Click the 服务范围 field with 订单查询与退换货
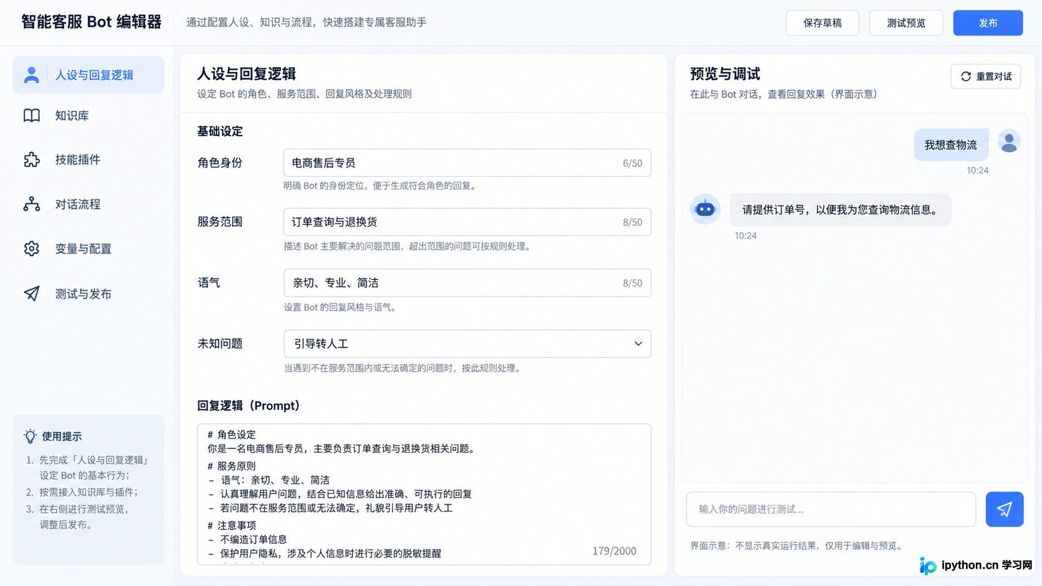 pyautogui.click(x=467, y=222)
